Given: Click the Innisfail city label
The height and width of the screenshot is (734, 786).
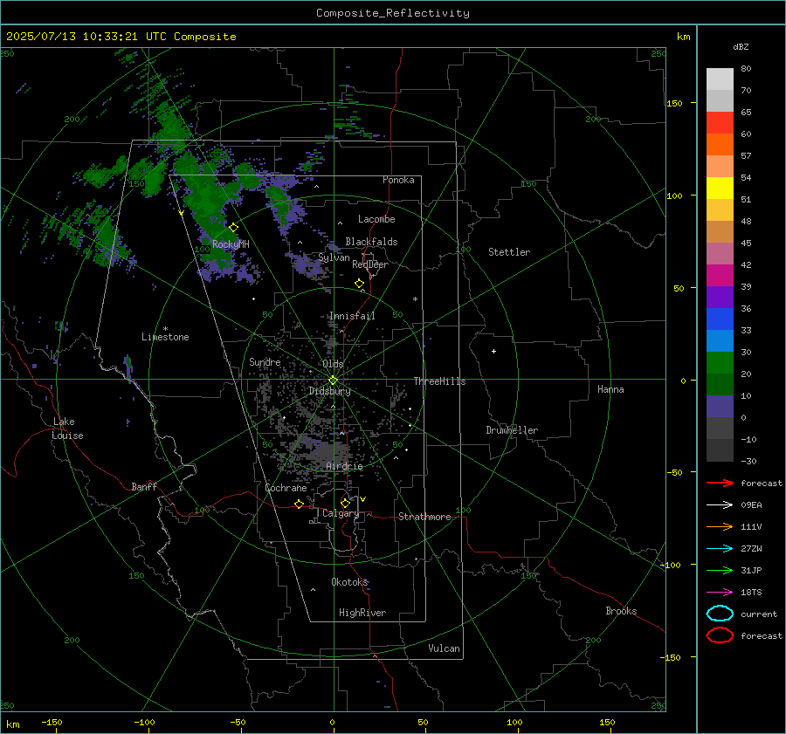Looking at the screenshot, I should point(352,316).
